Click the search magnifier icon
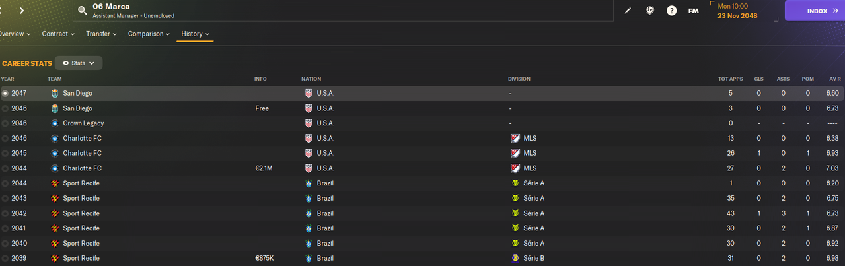Viewport: 845px width, 266px height. click(83, 11)
